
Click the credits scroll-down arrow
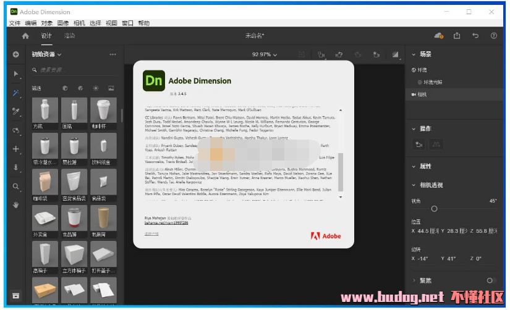pyautogui.click(x=341, y=197)
